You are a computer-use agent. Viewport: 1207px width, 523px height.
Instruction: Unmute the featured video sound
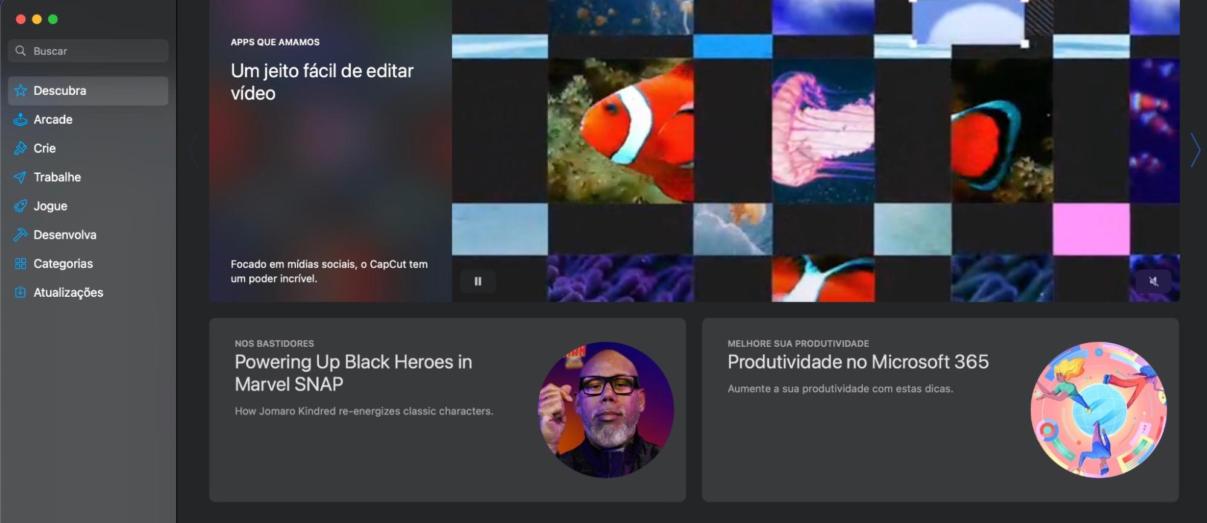click(x=1153, y=281)
